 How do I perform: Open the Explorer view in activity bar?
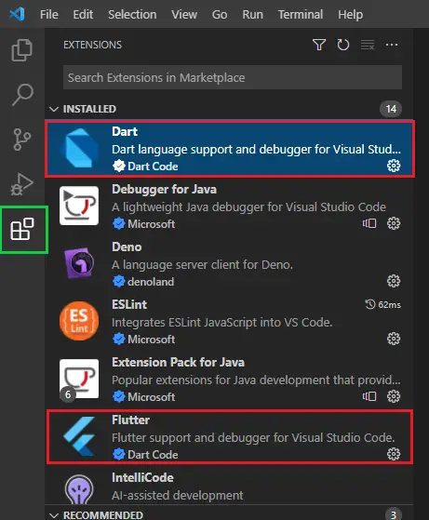22,50
